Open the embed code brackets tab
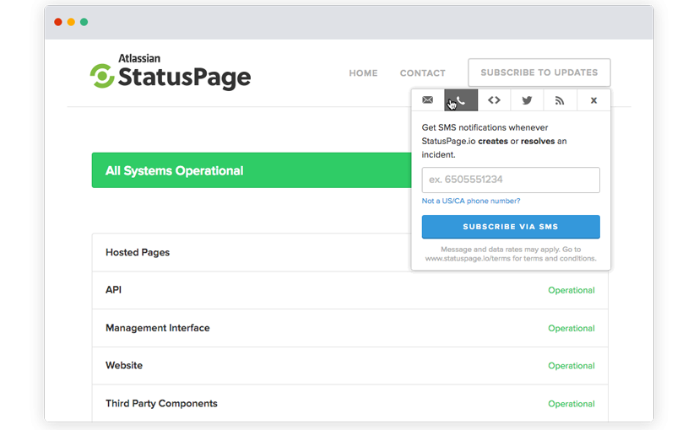Image resolution: width=699 pixels, height=430 pixels. point(494,100)
